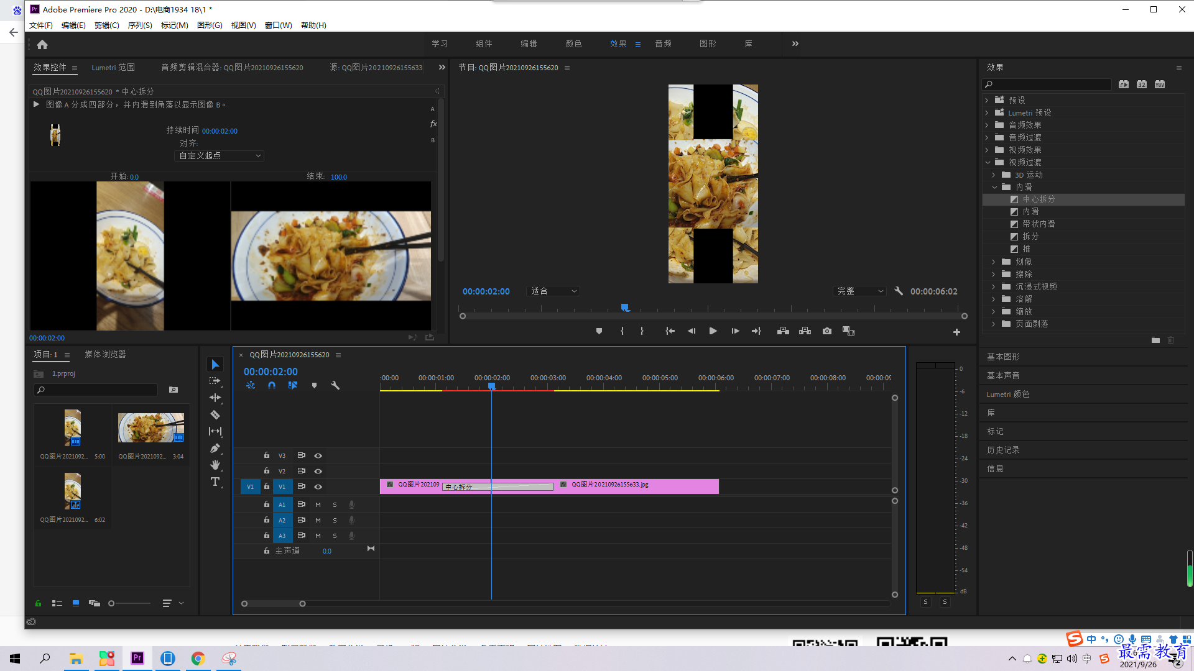Select the Track Select Forward tool
Screen dimensions: 1194x671
tap(215, 381)
